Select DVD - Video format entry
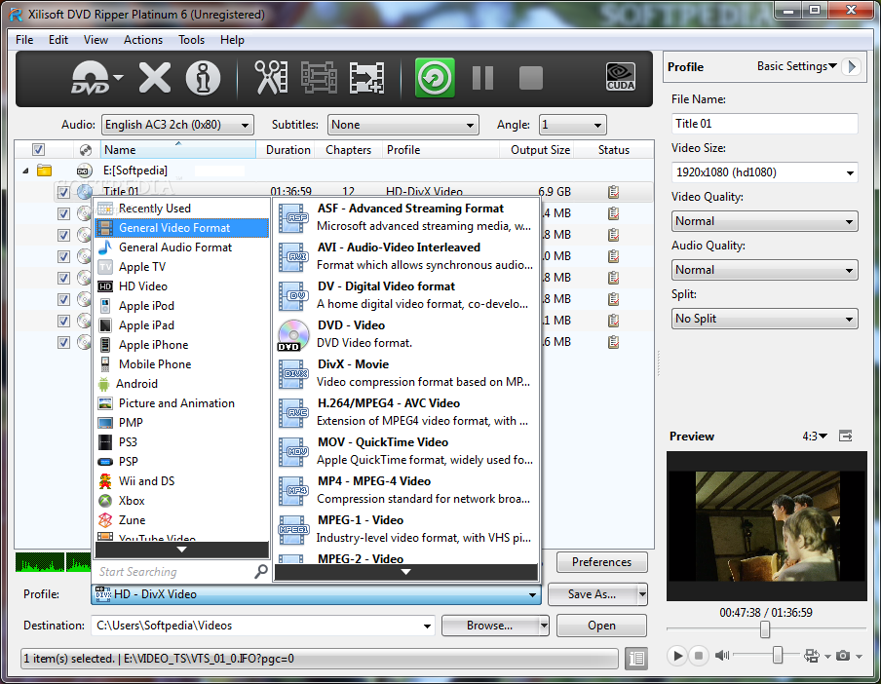 (x=405, y=335)
